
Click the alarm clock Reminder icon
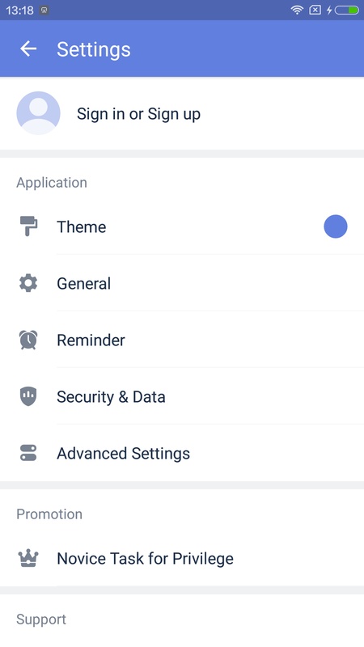pyautogui.click(x=28, y=340)
